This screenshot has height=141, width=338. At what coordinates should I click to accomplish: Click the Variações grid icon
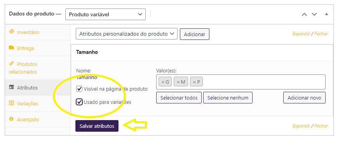point(11,103)
